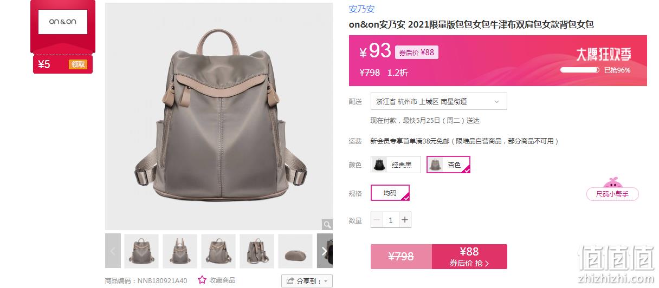Screen dimensions: 659x288
Task: Click the 券后价 ¥88 coupon tag
Action: [x=416, y=53]
